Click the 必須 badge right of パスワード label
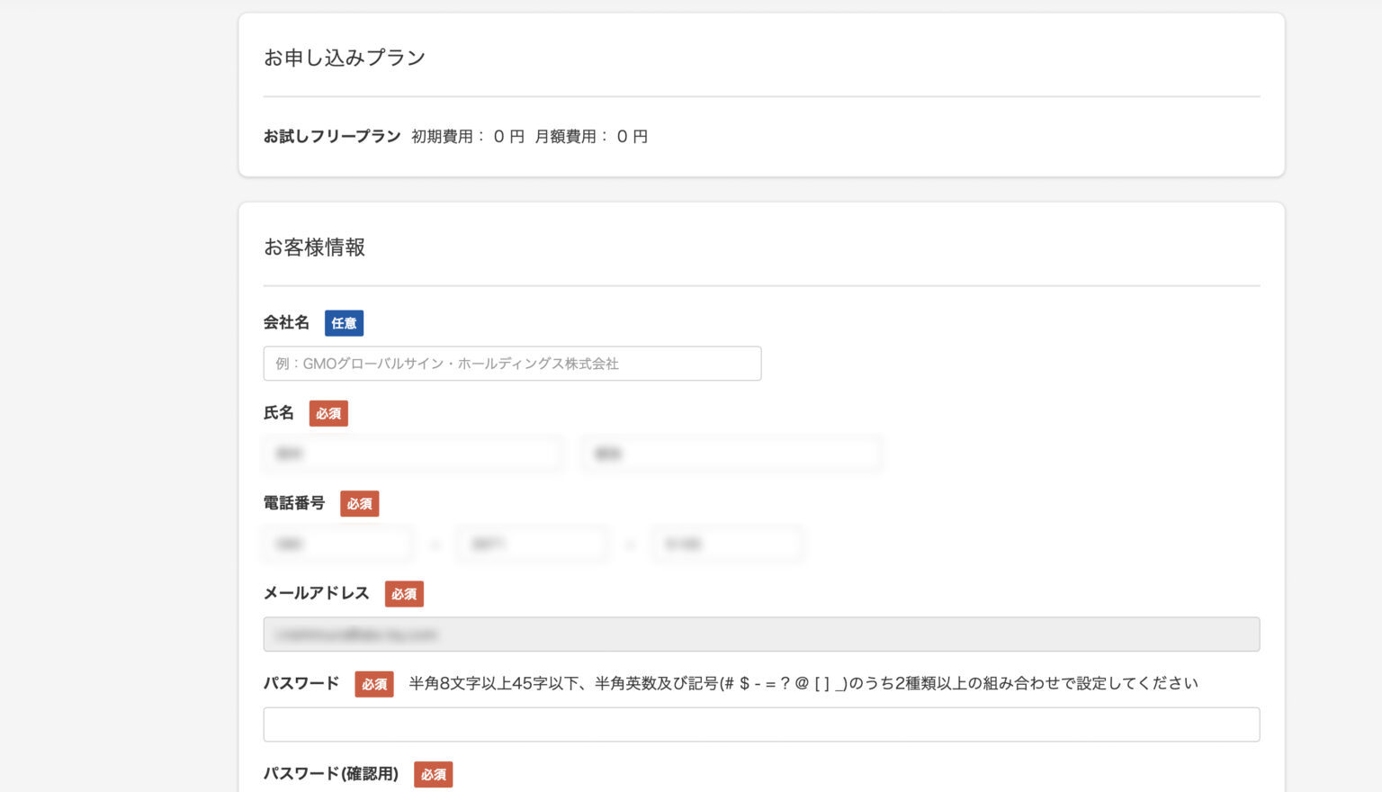1382x792 pixels. pyautogui.click(x=373, y=684)
